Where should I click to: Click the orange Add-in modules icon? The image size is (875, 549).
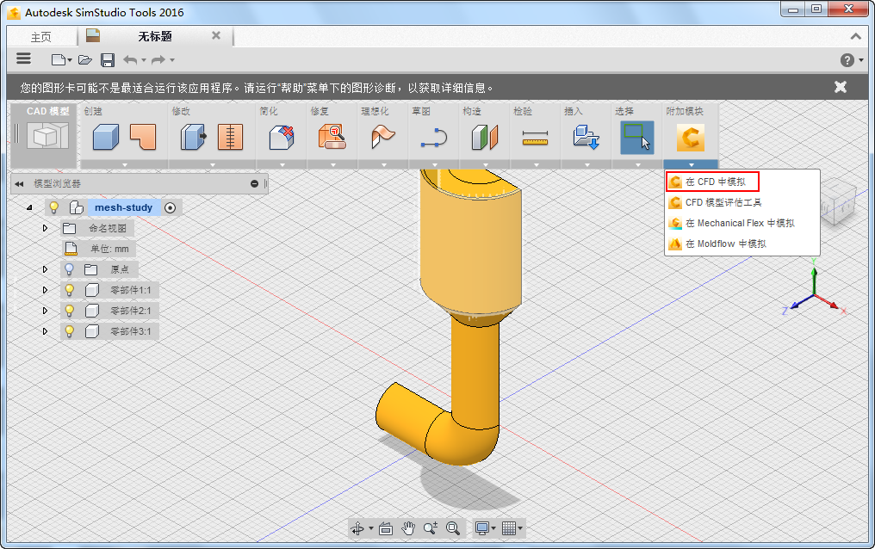[x=691, y=138]
